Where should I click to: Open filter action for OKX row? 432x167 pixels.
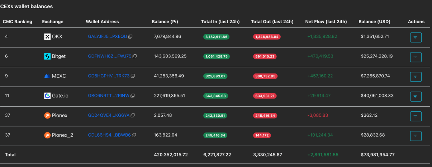[x=416, y=37]
